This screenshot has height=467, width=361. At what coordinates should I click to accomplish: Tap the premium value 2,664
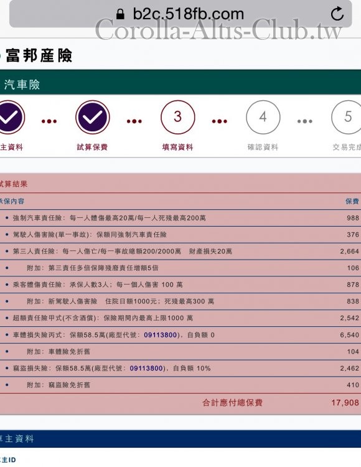point(350,252)
